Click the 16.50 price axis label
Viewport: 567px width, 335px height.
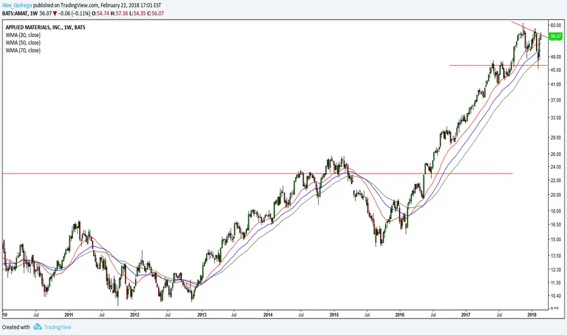tap(555, 225)
